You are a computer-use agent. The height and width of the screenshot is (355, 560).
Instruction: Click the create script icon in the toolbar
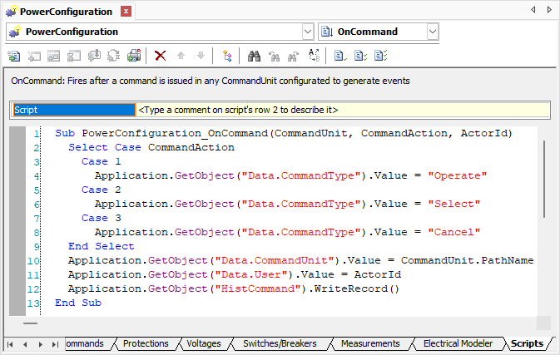pyautogui.click(x=14, y=56)
